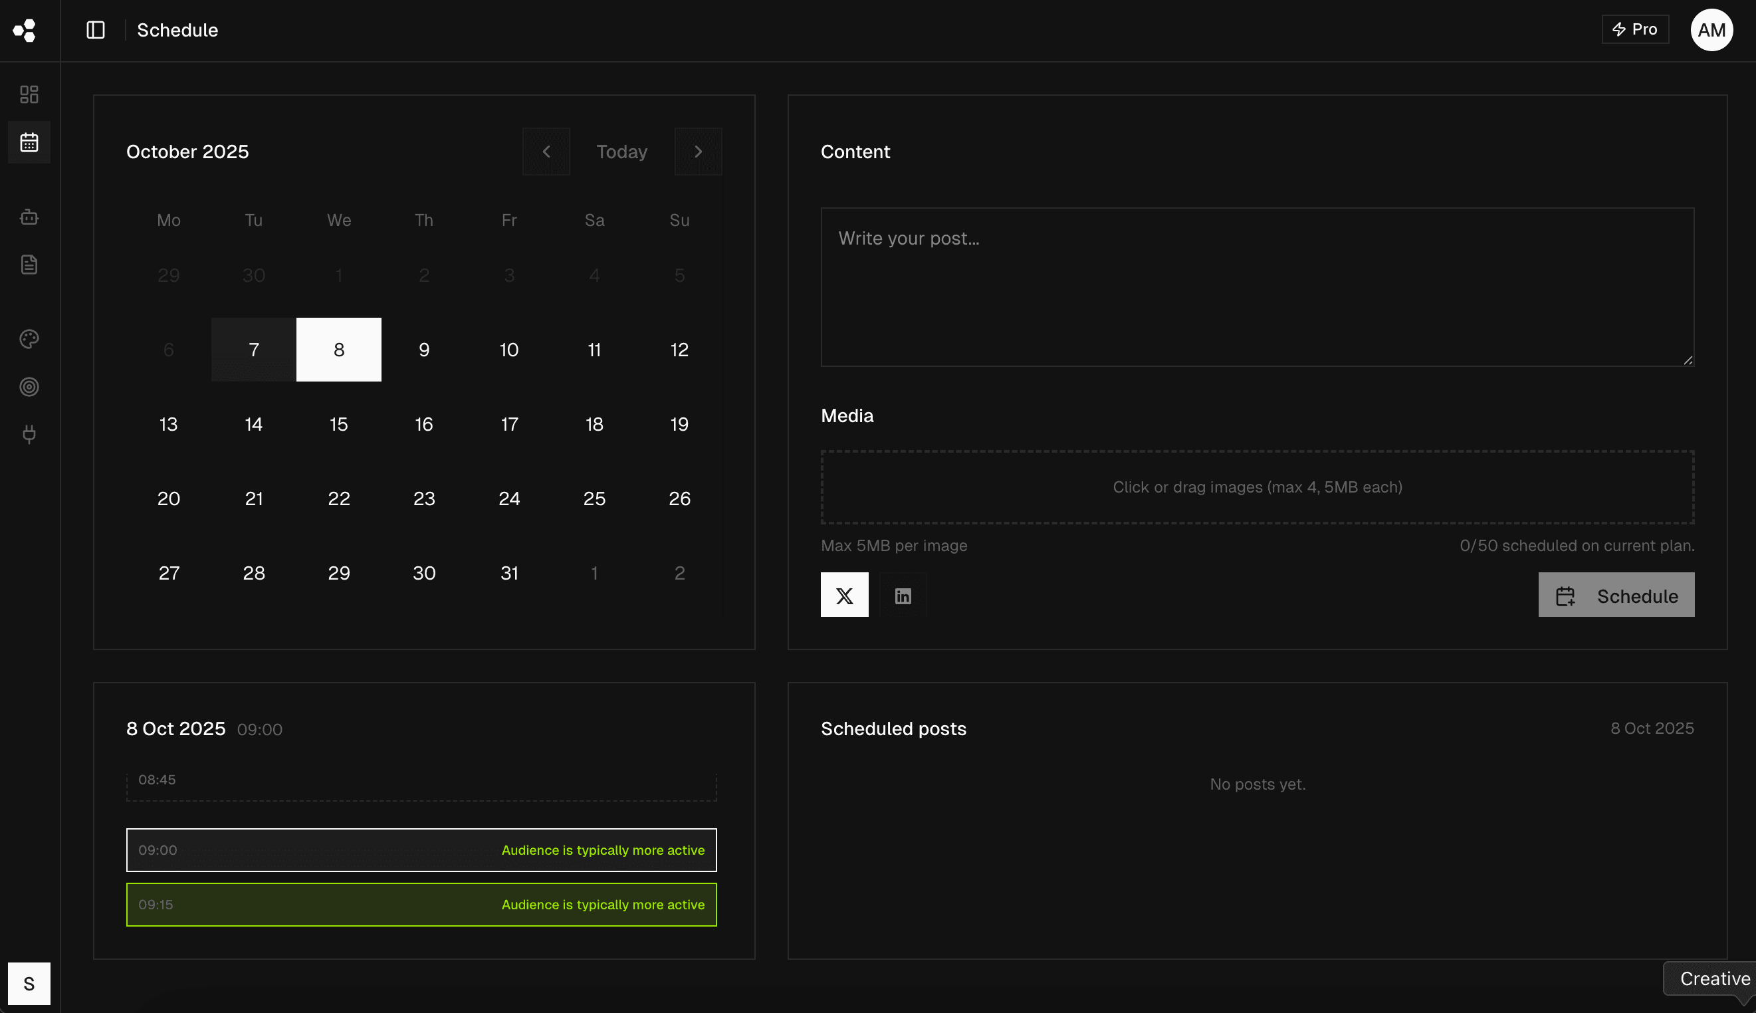
Task: Toggle the sidebar panel icon
Action: 95,30
